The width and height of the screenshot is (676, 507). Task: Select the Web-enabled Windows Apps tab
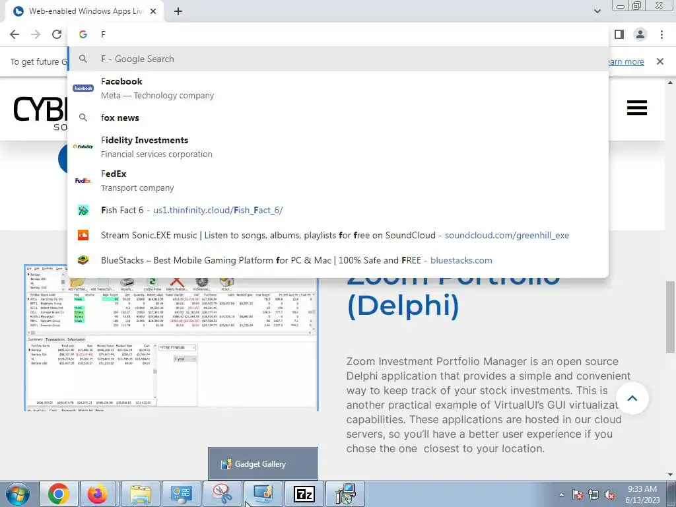pyautogui.click(x=84, y=12)
